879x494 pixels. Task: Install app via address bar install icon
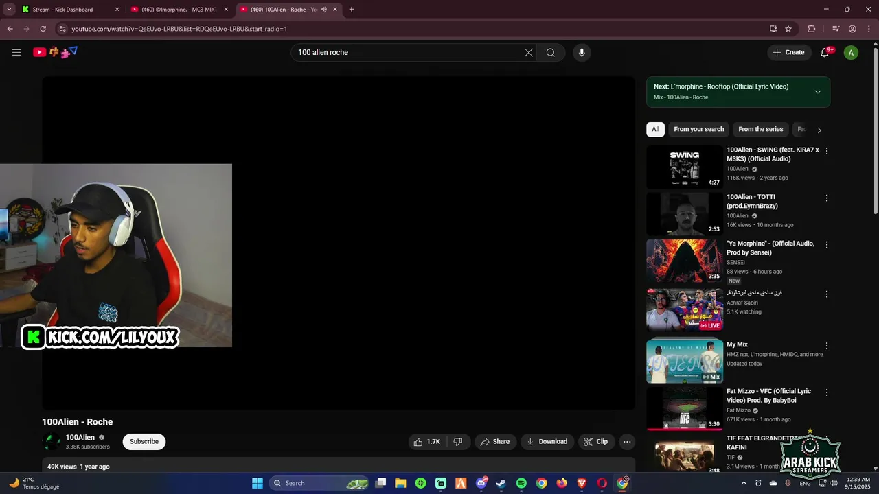tap(773, 29)
